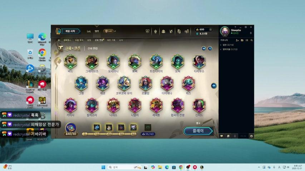Toggle the microphone mute icon in chat bar

(x=235, y=136)
